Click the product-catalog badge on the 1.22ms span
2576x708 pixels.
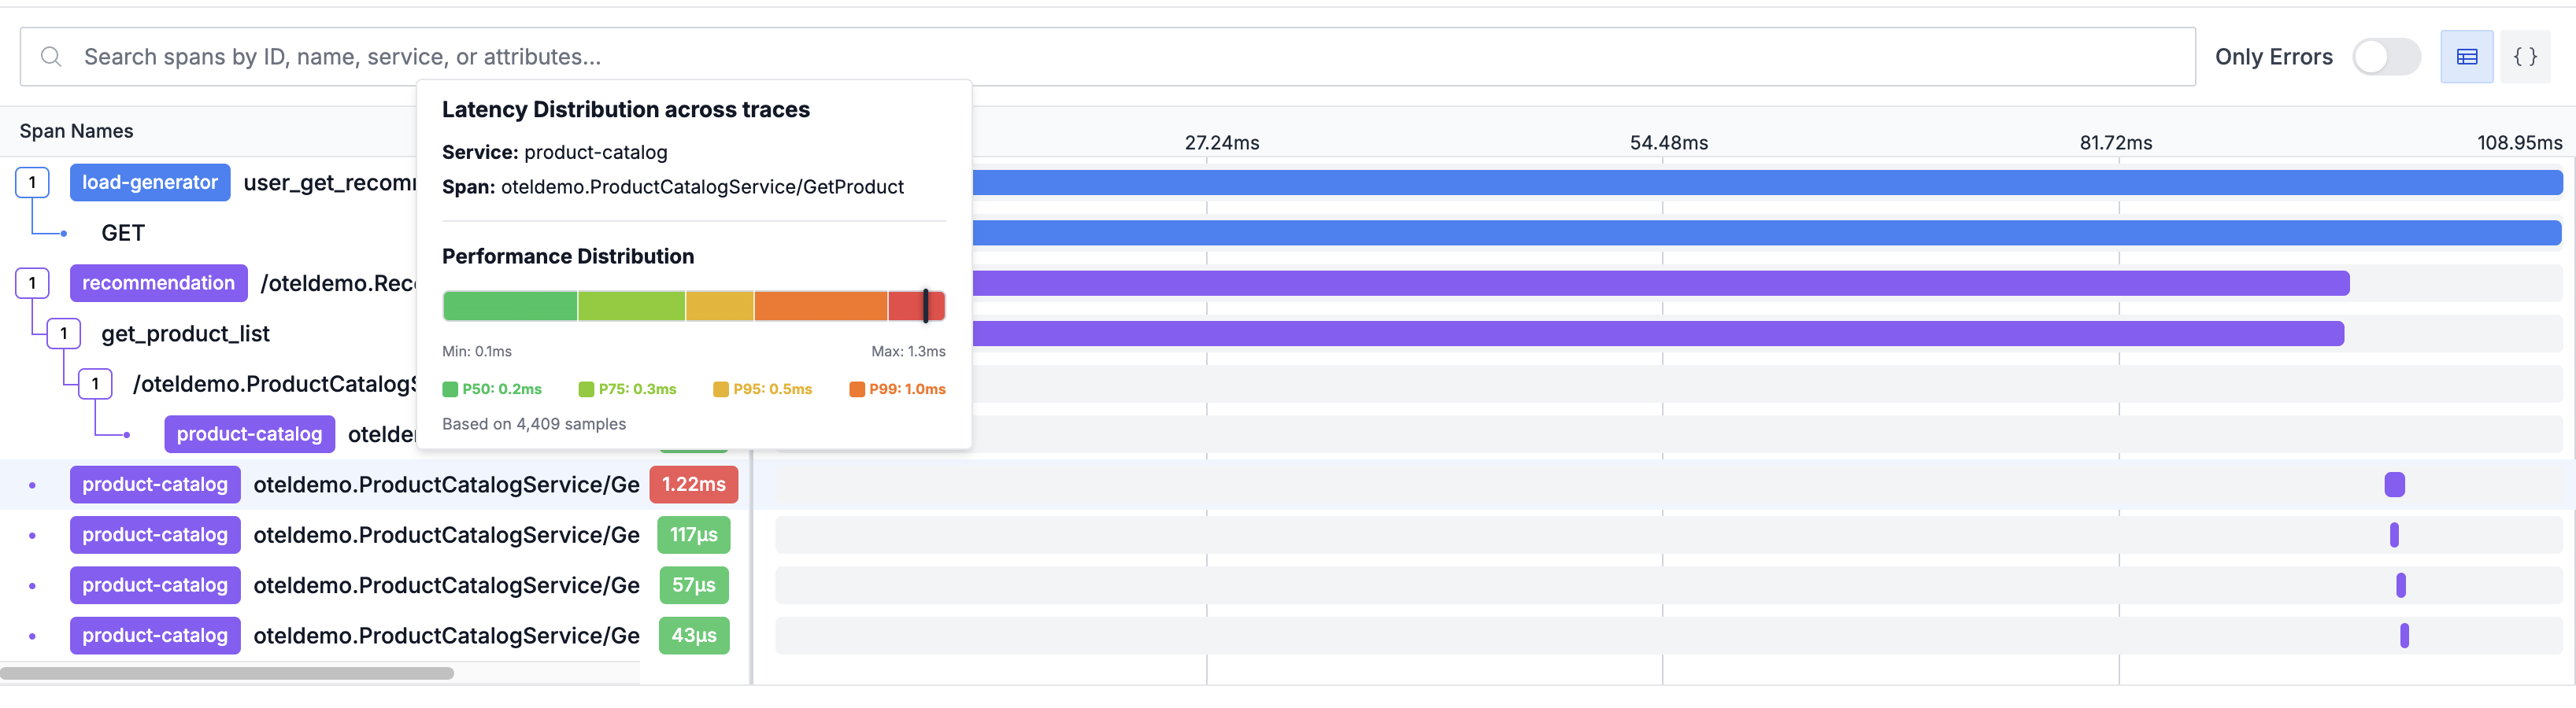[x=154, y=485]
